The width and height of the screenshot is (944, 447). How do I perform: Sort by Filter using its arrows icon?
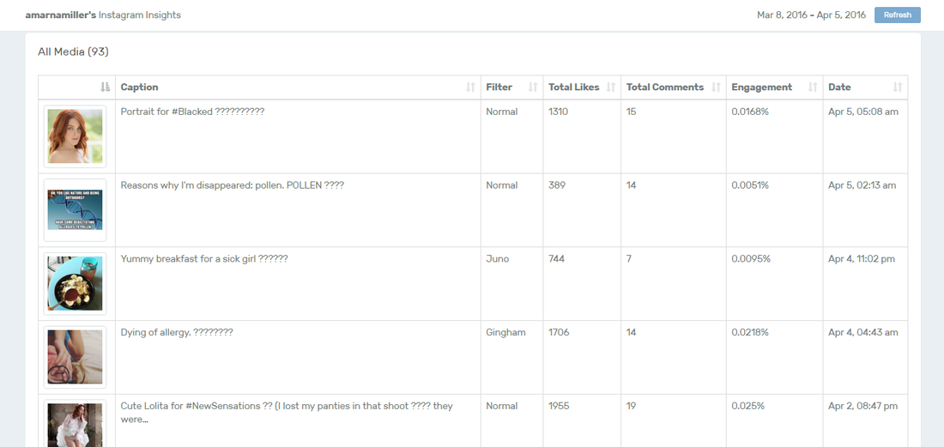pos(533,88)
